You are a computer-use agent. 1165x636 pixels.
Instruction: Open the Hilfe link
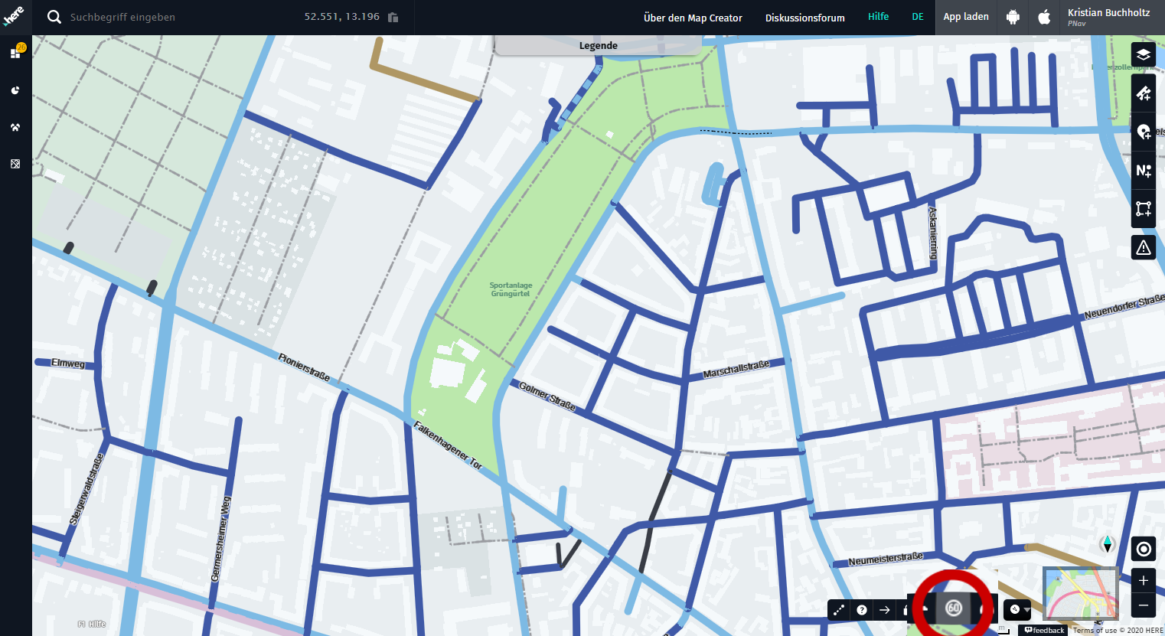878,17
